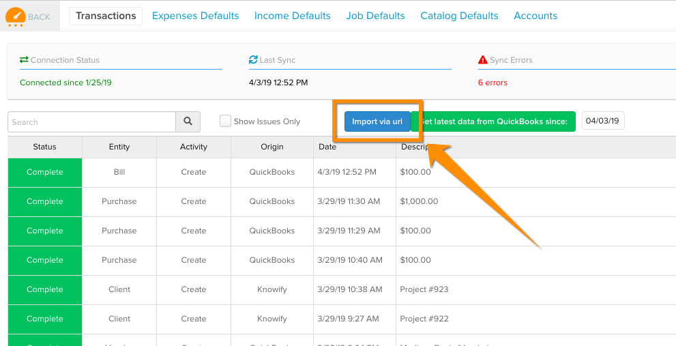Image resolution: width=676 pixels, height=346 pixels.
Task: Click the Sync Errors warning triangle icon
Action: click(x=483, y=60)
